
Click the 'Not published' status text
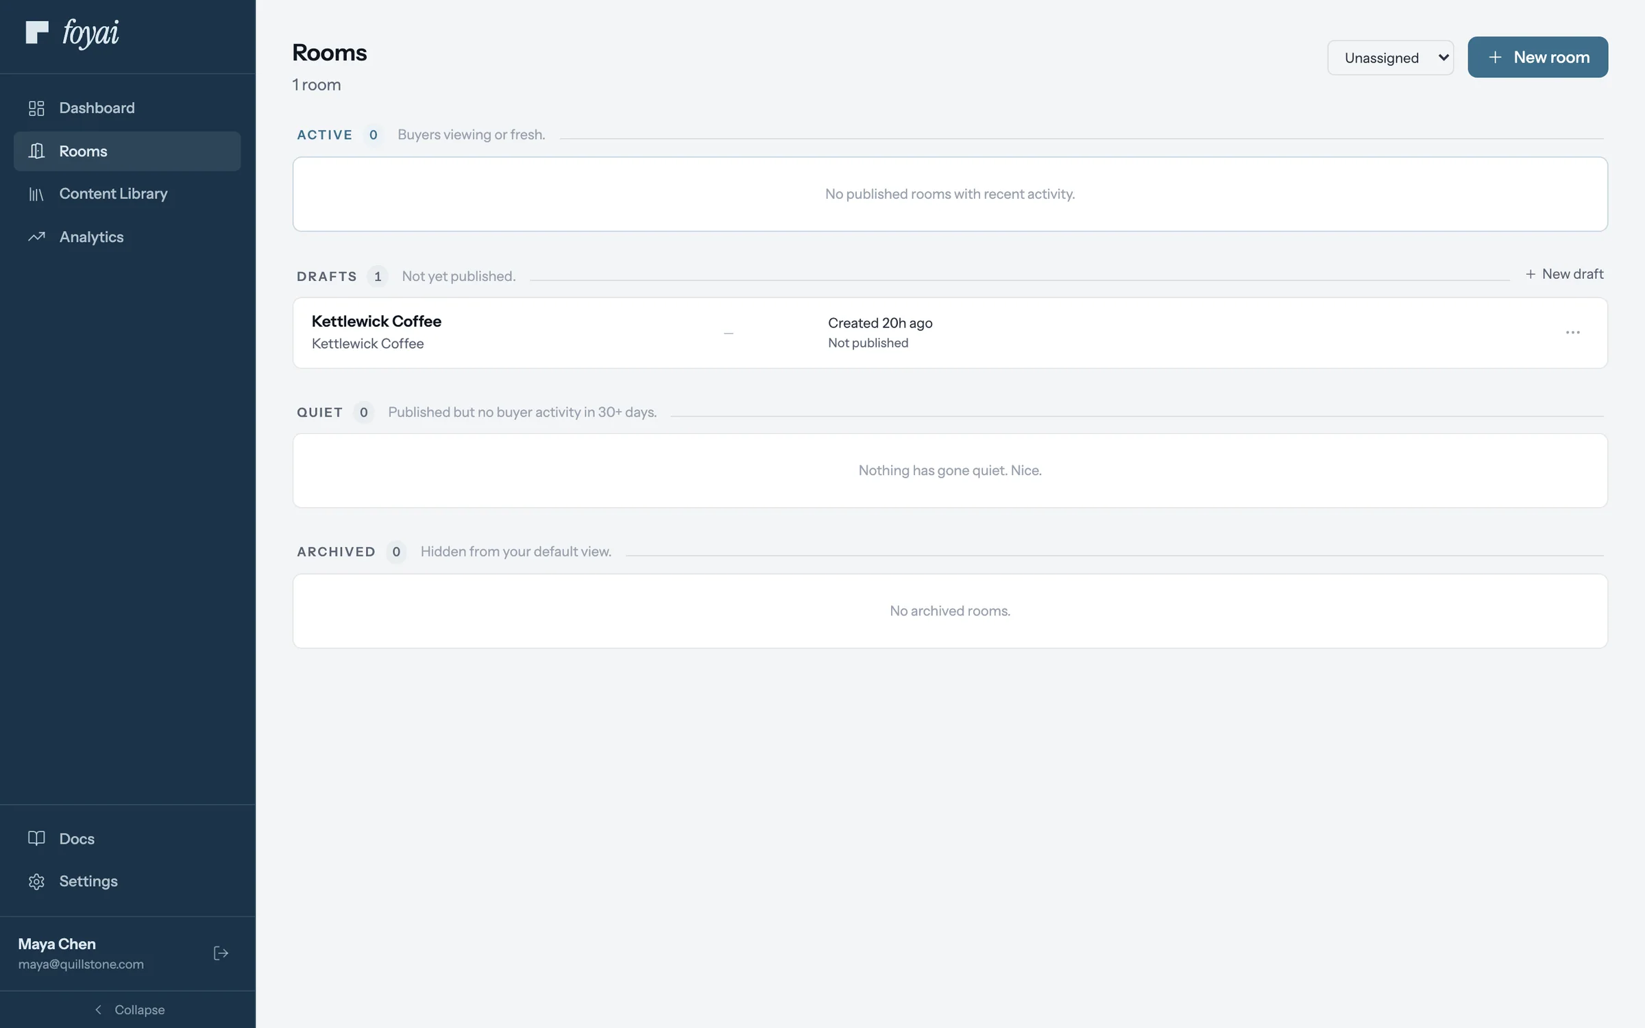coord(868,343)
